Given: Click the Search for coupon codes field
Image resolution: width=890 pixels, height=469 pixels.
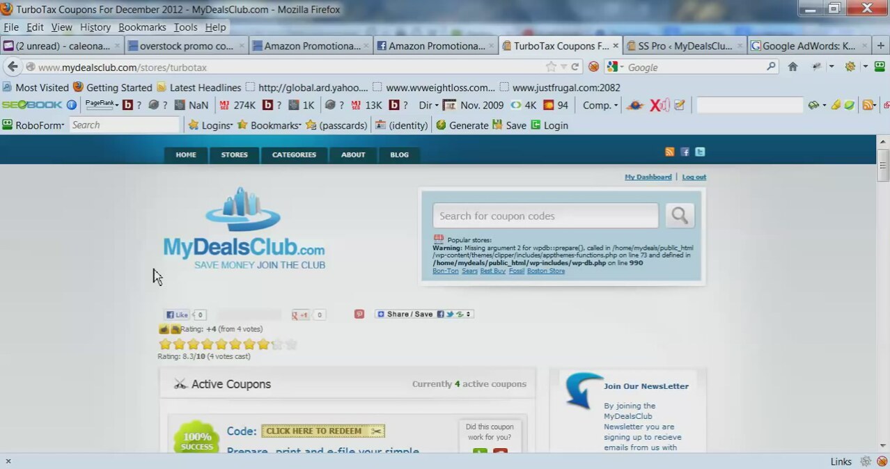Looking at the screenshot, I should (x=545, y=216).
